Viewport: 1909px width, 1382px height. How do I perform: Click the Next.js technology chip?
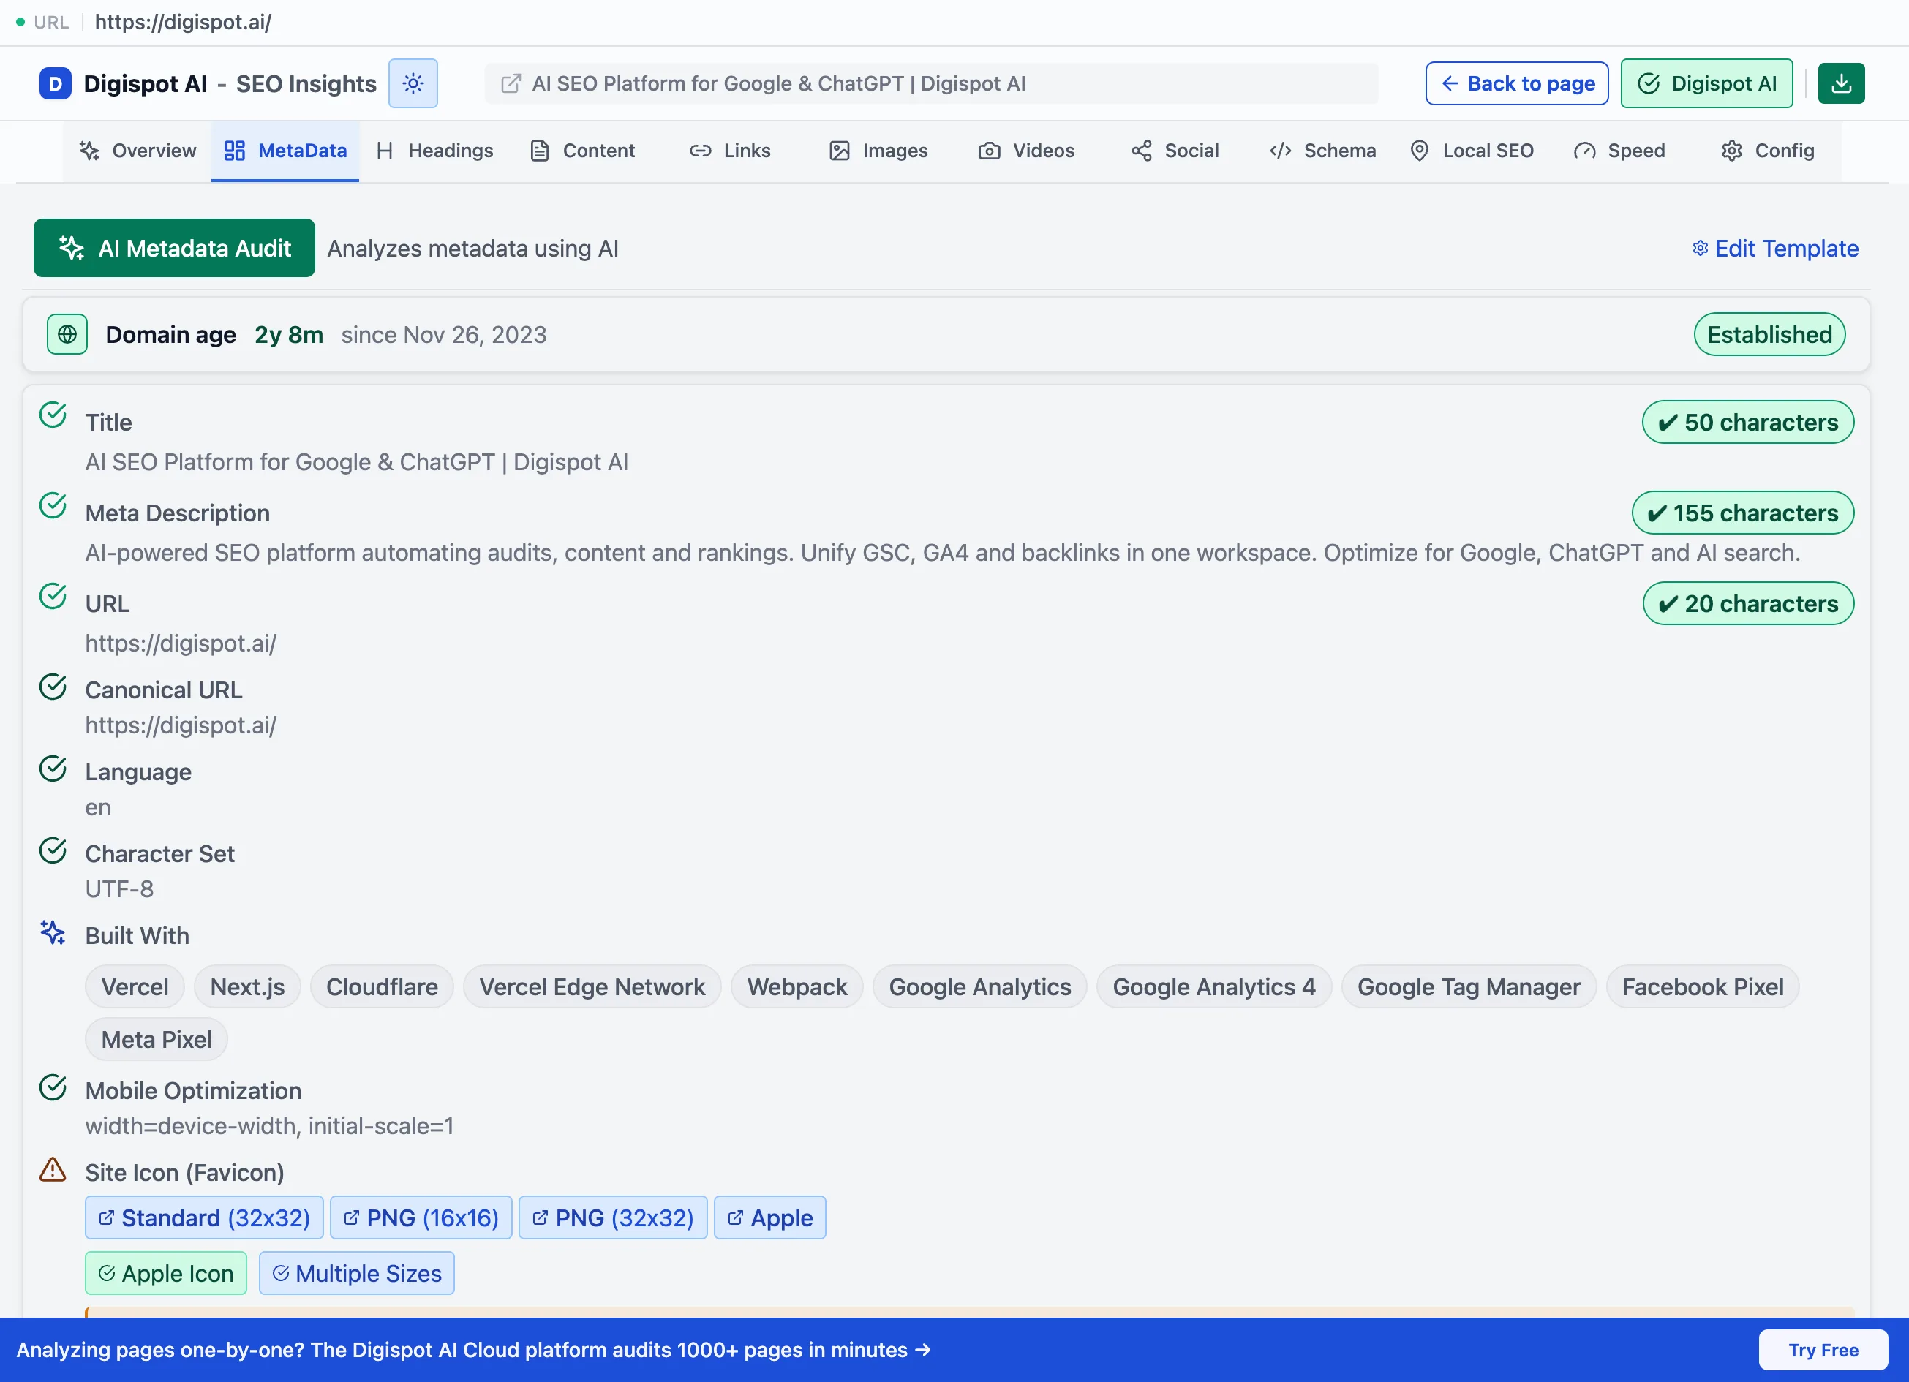(247, 986)
